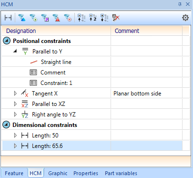Click the pin icon of HCM panel
This screenshot has width=193, height=178.
pyautogui.click(x=180, y=4)
